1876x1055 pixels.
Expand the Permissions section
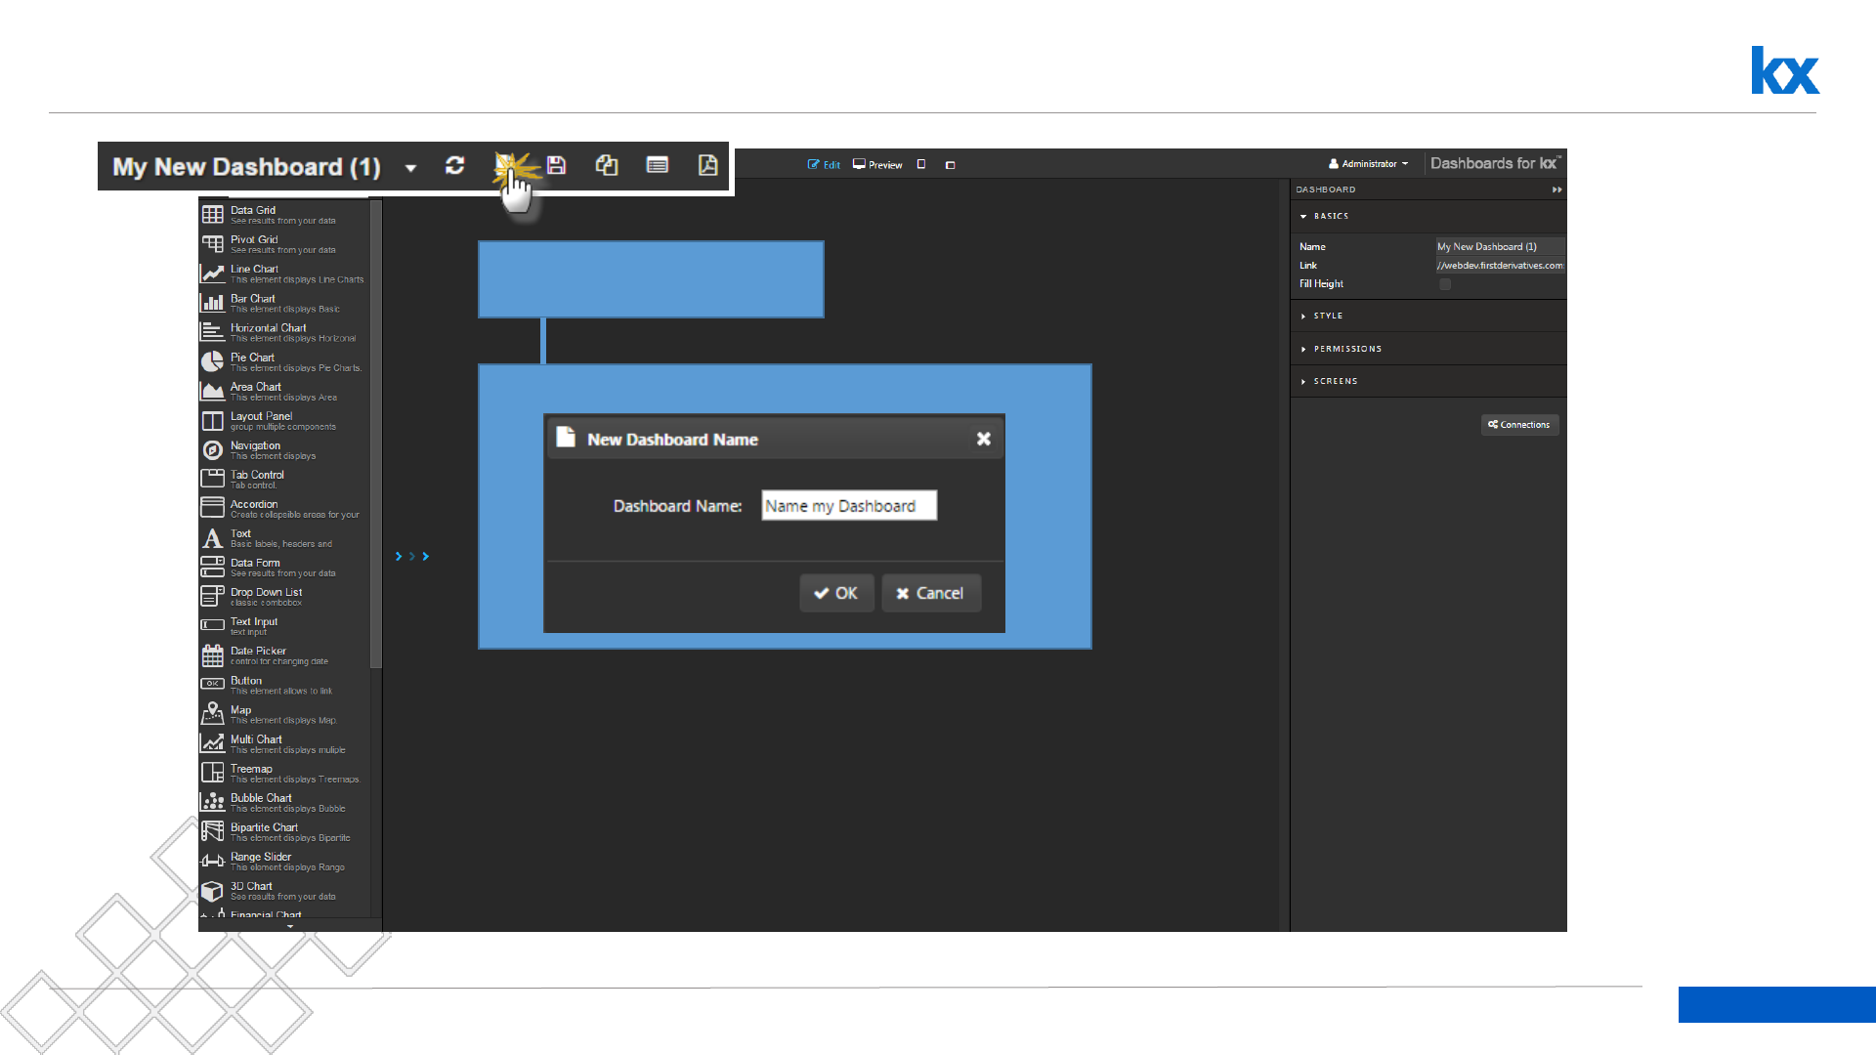[x=1346, y=349]
